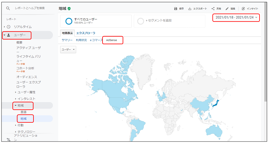Click the Edit pencil icon
Viewport: 269px width, 143px height.
pyautogui.click(x=227, y=9)
